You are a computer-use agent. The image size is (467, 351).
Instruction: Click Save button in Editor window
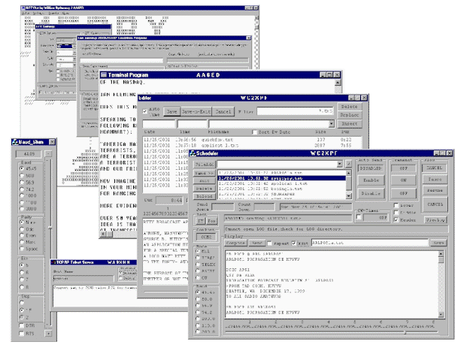coord(171,112)
